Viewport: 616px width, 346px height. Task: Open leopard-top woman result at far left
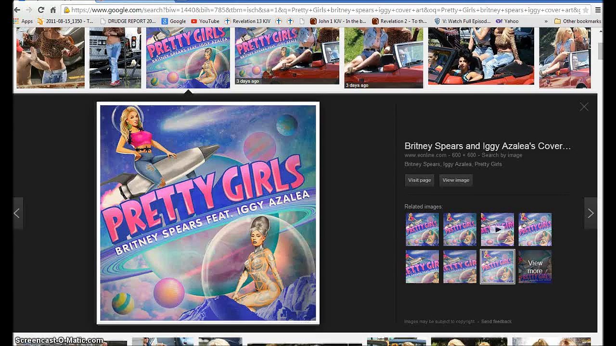(x=51, y=58)
